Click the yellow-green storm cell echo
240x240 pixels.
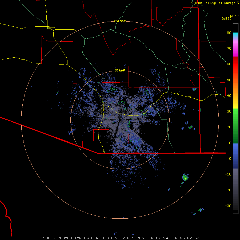pyautogui.click(x=185, y=177)
